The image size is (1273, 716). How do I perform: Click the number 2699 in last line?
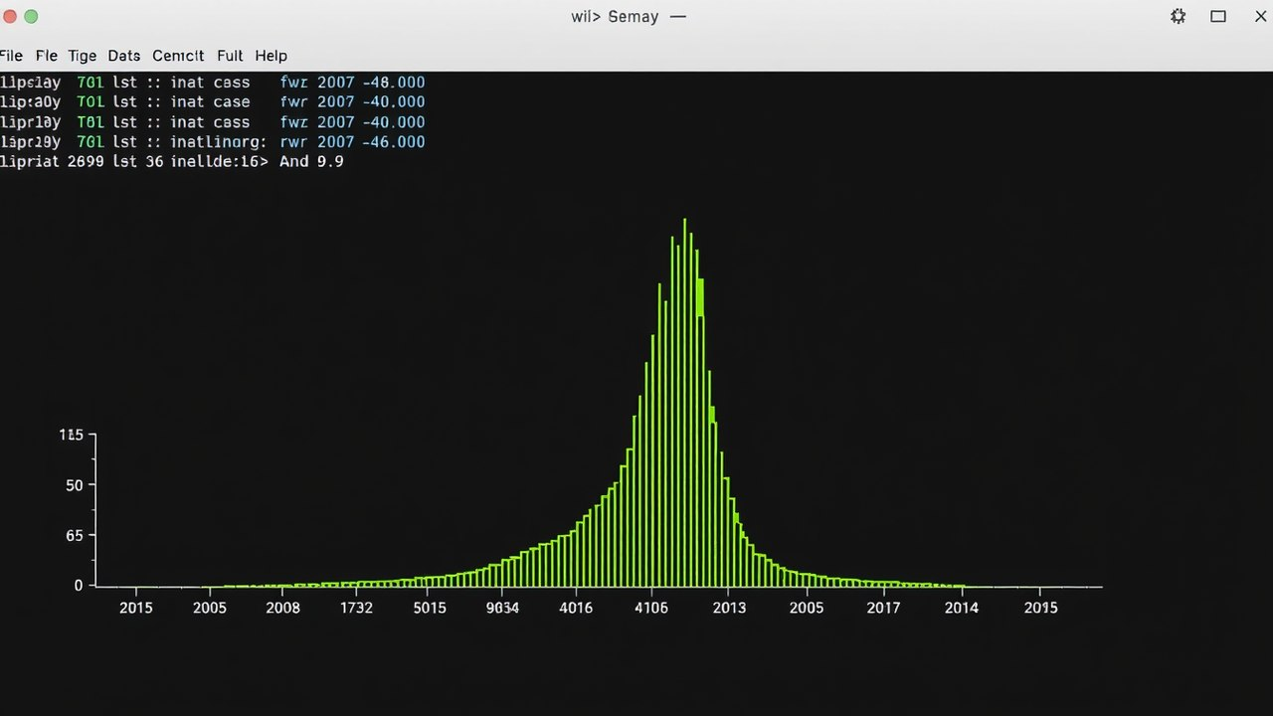[x=86, y=161]
